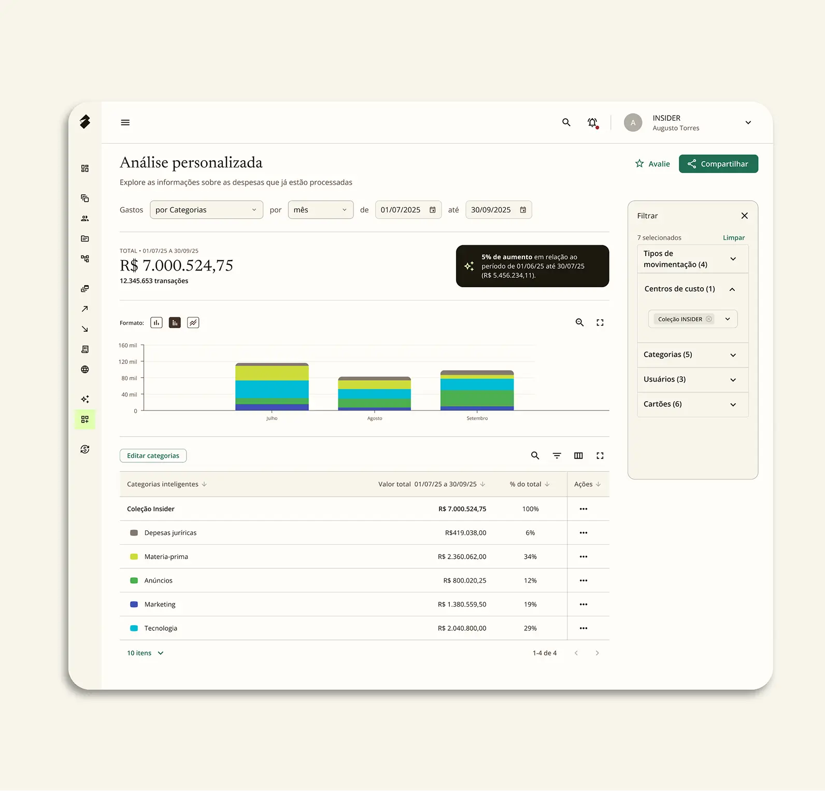Close the Filtrar panel
Image resolution: width=825 pixels, height=791 pixels.
click(745, 216)
